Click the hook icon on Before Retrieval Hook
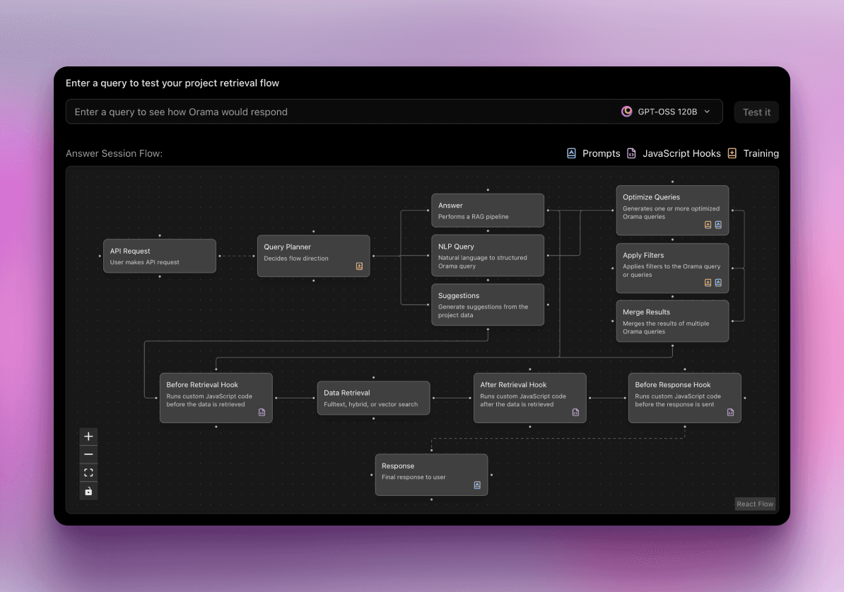 point(262,413)
